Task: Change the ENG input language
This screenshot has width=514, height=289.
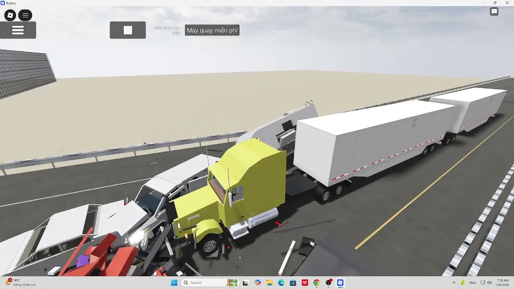Action: [473, 283]
